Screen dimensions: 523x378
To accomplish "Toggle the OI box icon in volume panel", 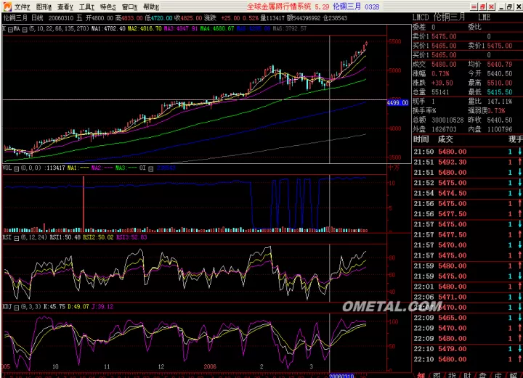I will coord(151,168).
